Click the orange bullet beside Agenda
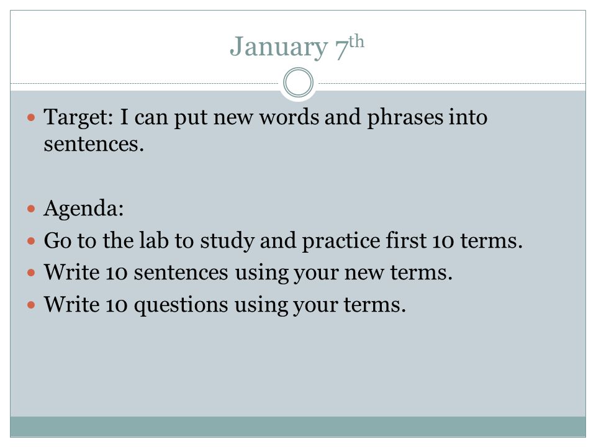596x447 pixels. (31, 209)
